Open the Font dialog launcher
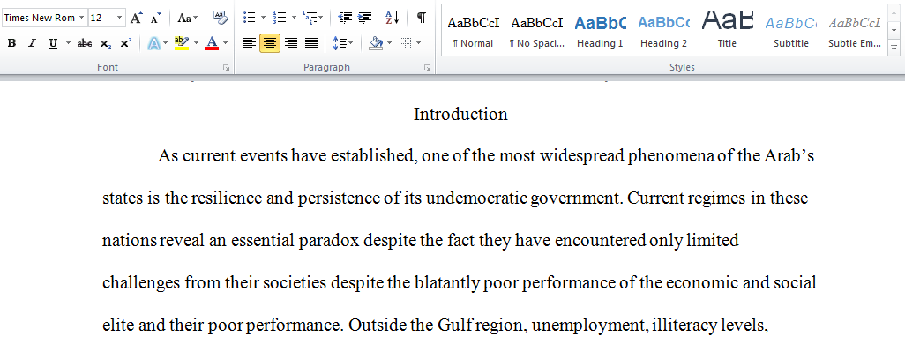The width and height of the screenshot is (905, 352). (226, 68)
